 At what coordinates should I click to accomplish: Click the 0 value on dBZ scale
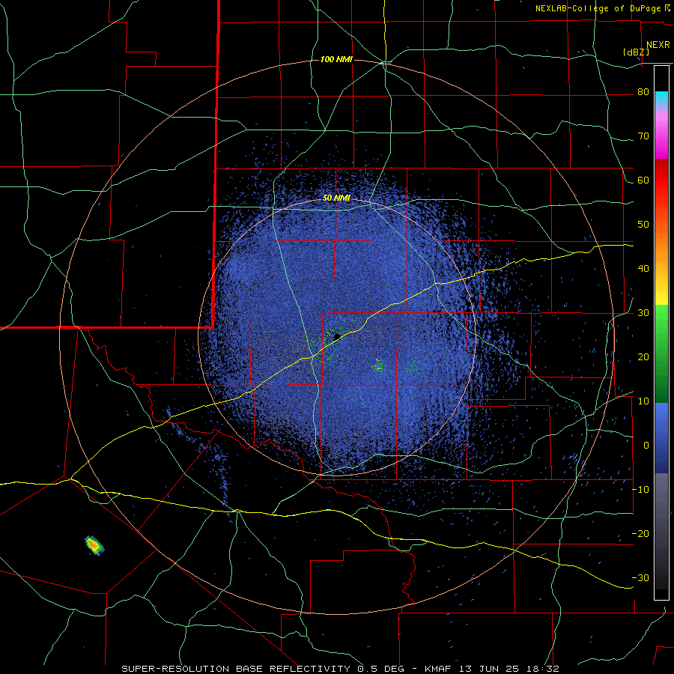(x=646, y=446)
